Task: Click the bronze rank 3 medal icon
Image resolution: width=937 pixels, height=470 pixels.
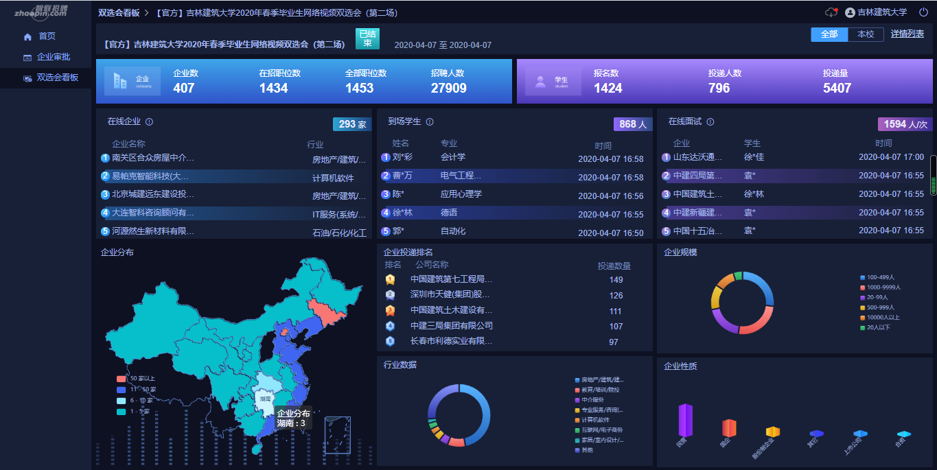Action: [390, 310]
